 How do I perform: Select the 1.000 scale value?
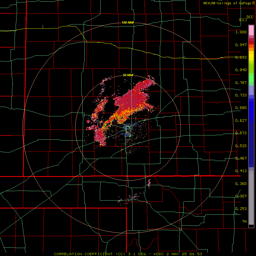(x=241, y=32)
